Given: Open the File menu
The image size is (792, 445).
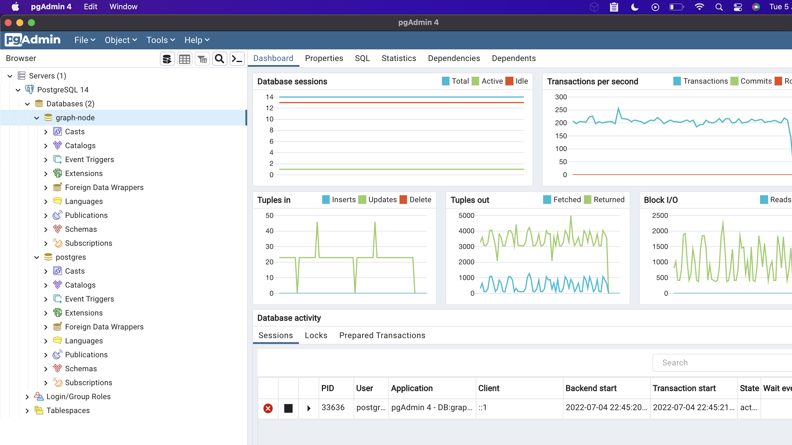Looking at the screenshot, I should (85, 40).
